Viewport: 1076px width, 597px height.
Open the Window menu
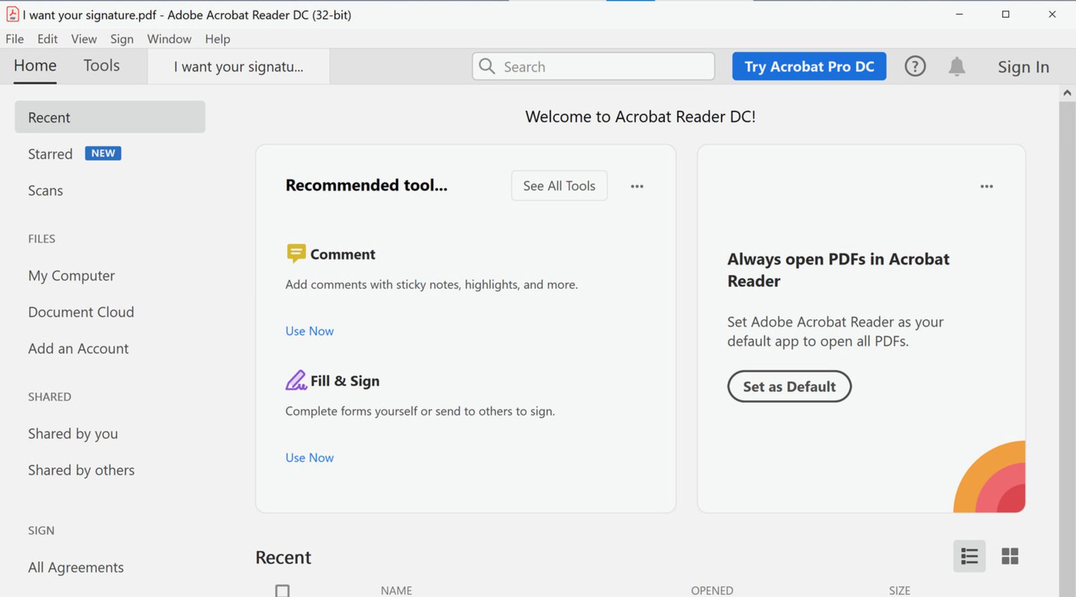pyautogui.click(x=169, y=39)
